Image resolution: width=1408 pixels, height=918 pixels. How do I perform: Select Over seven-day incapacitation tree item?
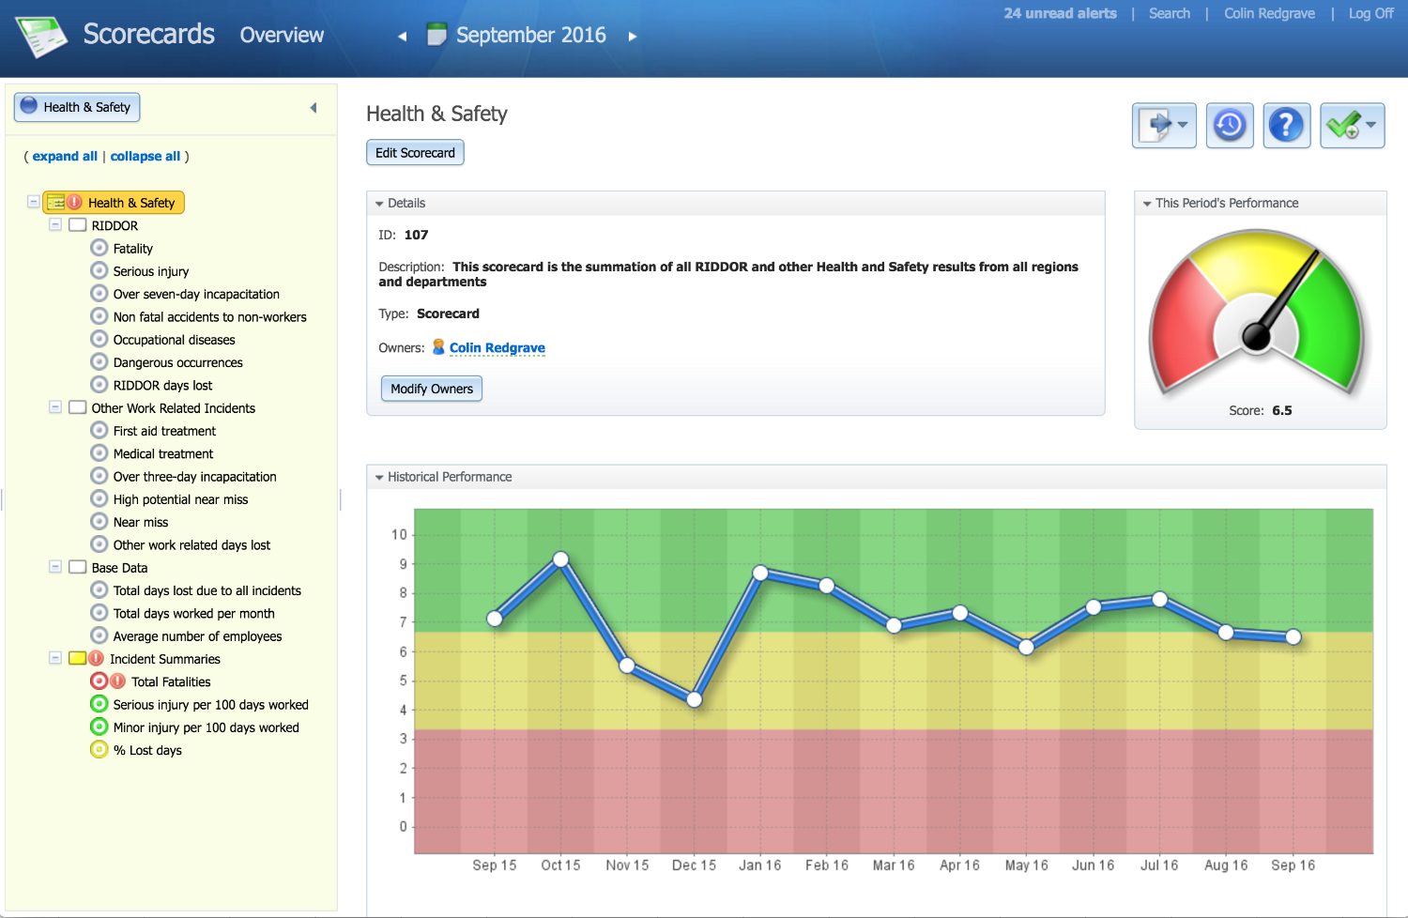(196, 294)
